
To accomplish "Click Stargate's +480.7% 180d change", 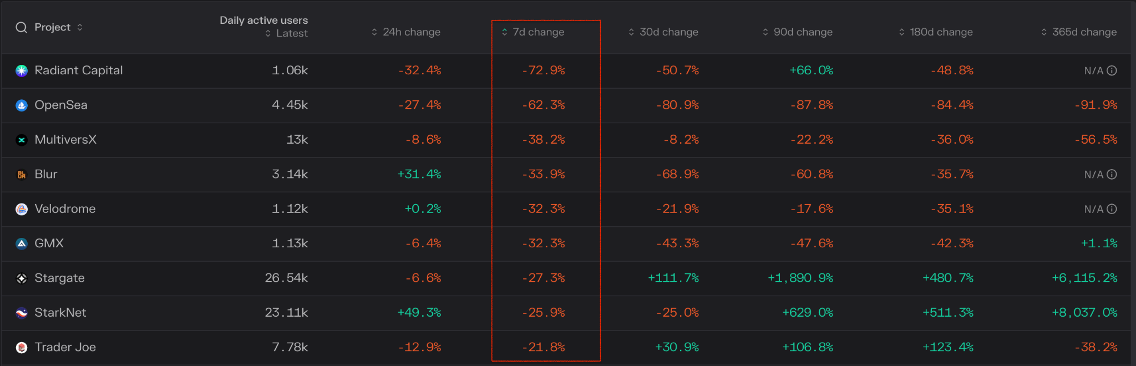I will tap(948, 278).
